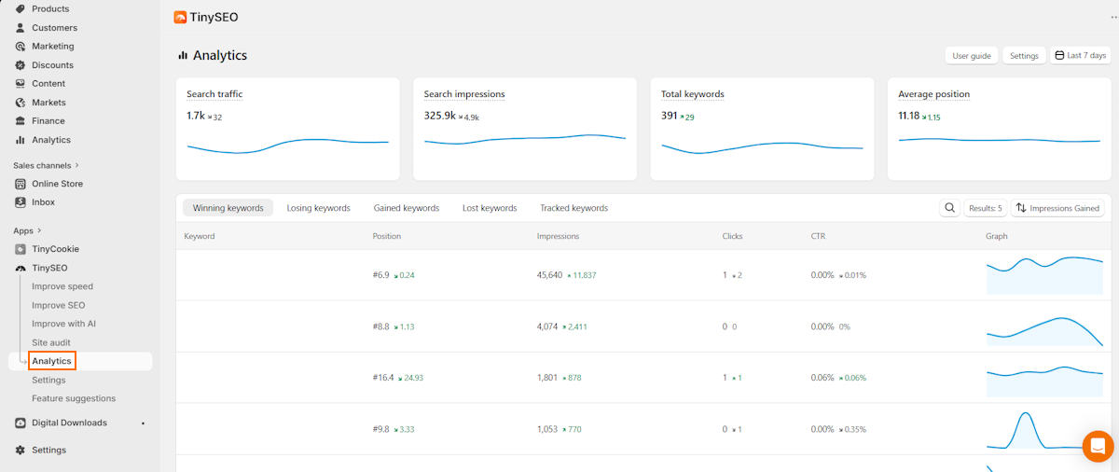Screen dimensions: 1119x472
Task: Open the three-dot menu at top right
Action: point(1113,16)
